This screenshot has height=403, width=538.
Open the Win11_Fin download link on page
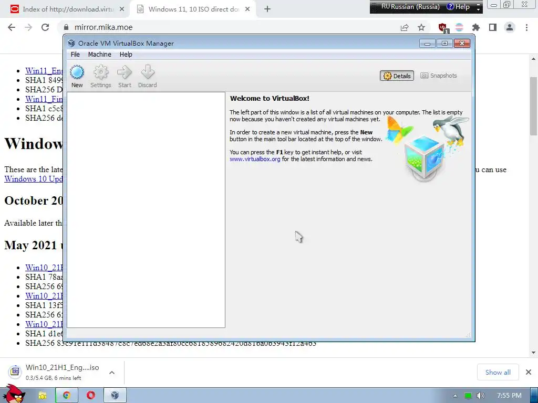point(44,99)
